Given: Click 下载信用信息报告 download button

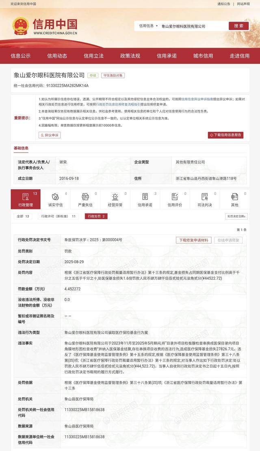Looking at the screenshot, I should point(225,135).
